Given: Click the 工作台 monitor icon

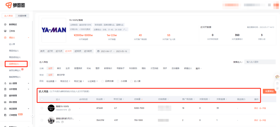Looking at the screenshot, I should point(5,31).
